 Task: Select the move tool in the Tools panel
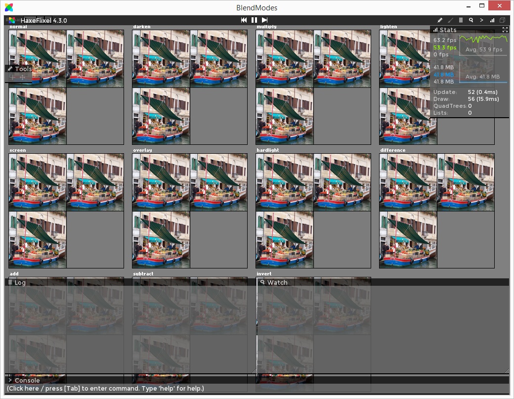coord(21,77)
